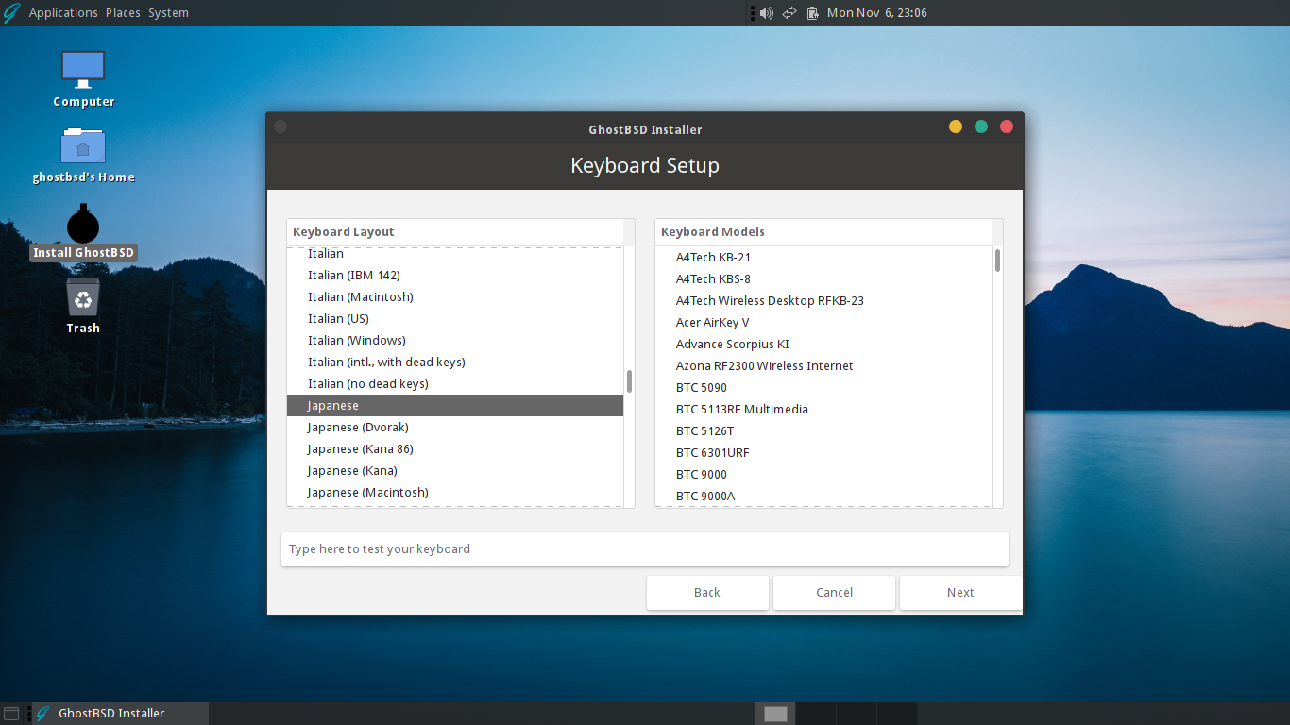Click the network connection tray icon

789,13
